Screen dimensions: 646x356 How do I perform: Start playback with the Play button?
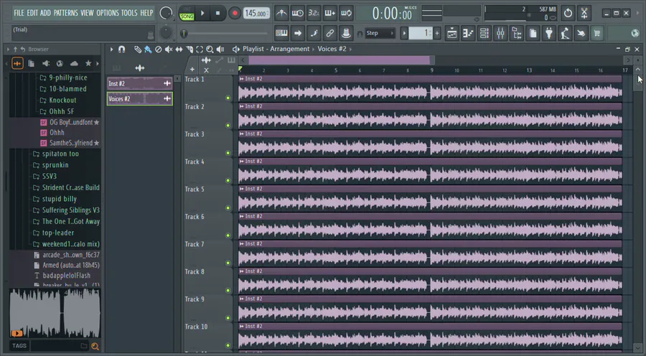pos(202,13)
